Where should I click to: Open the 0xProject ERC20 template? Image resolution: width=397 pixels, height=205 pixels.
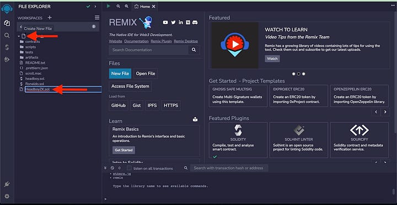coord(299,96)
